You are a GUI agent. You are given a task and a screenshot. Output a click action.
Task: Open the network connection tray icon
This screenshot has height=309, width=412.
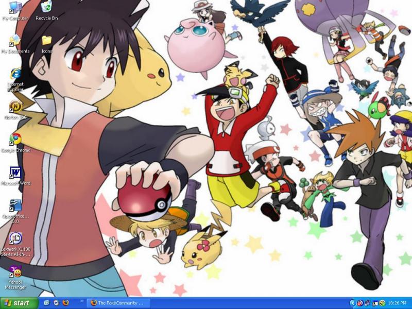[367, 303]
